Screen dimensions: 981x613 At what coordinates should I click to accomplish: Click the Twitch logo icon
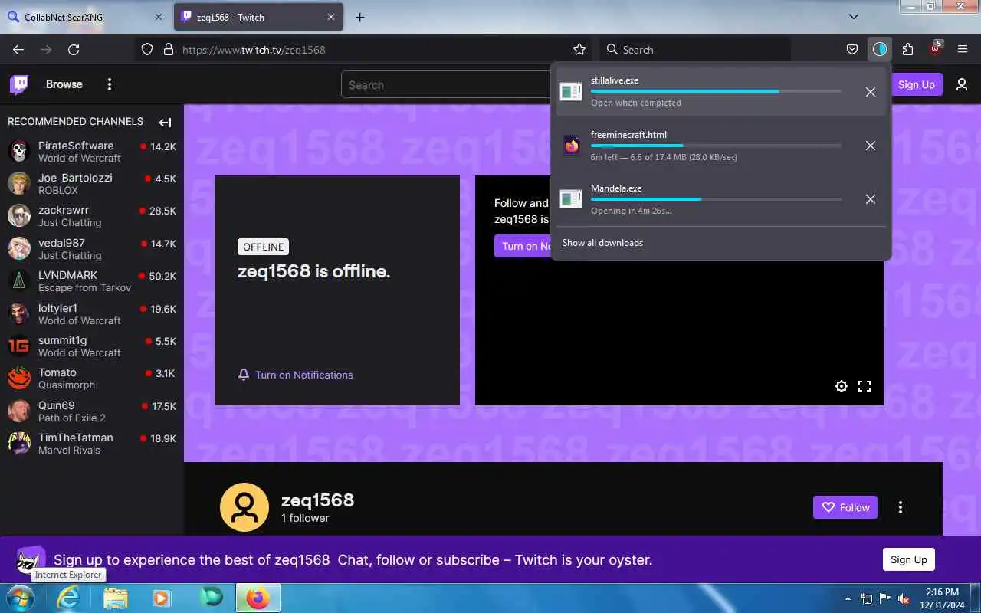coord(19,84)
